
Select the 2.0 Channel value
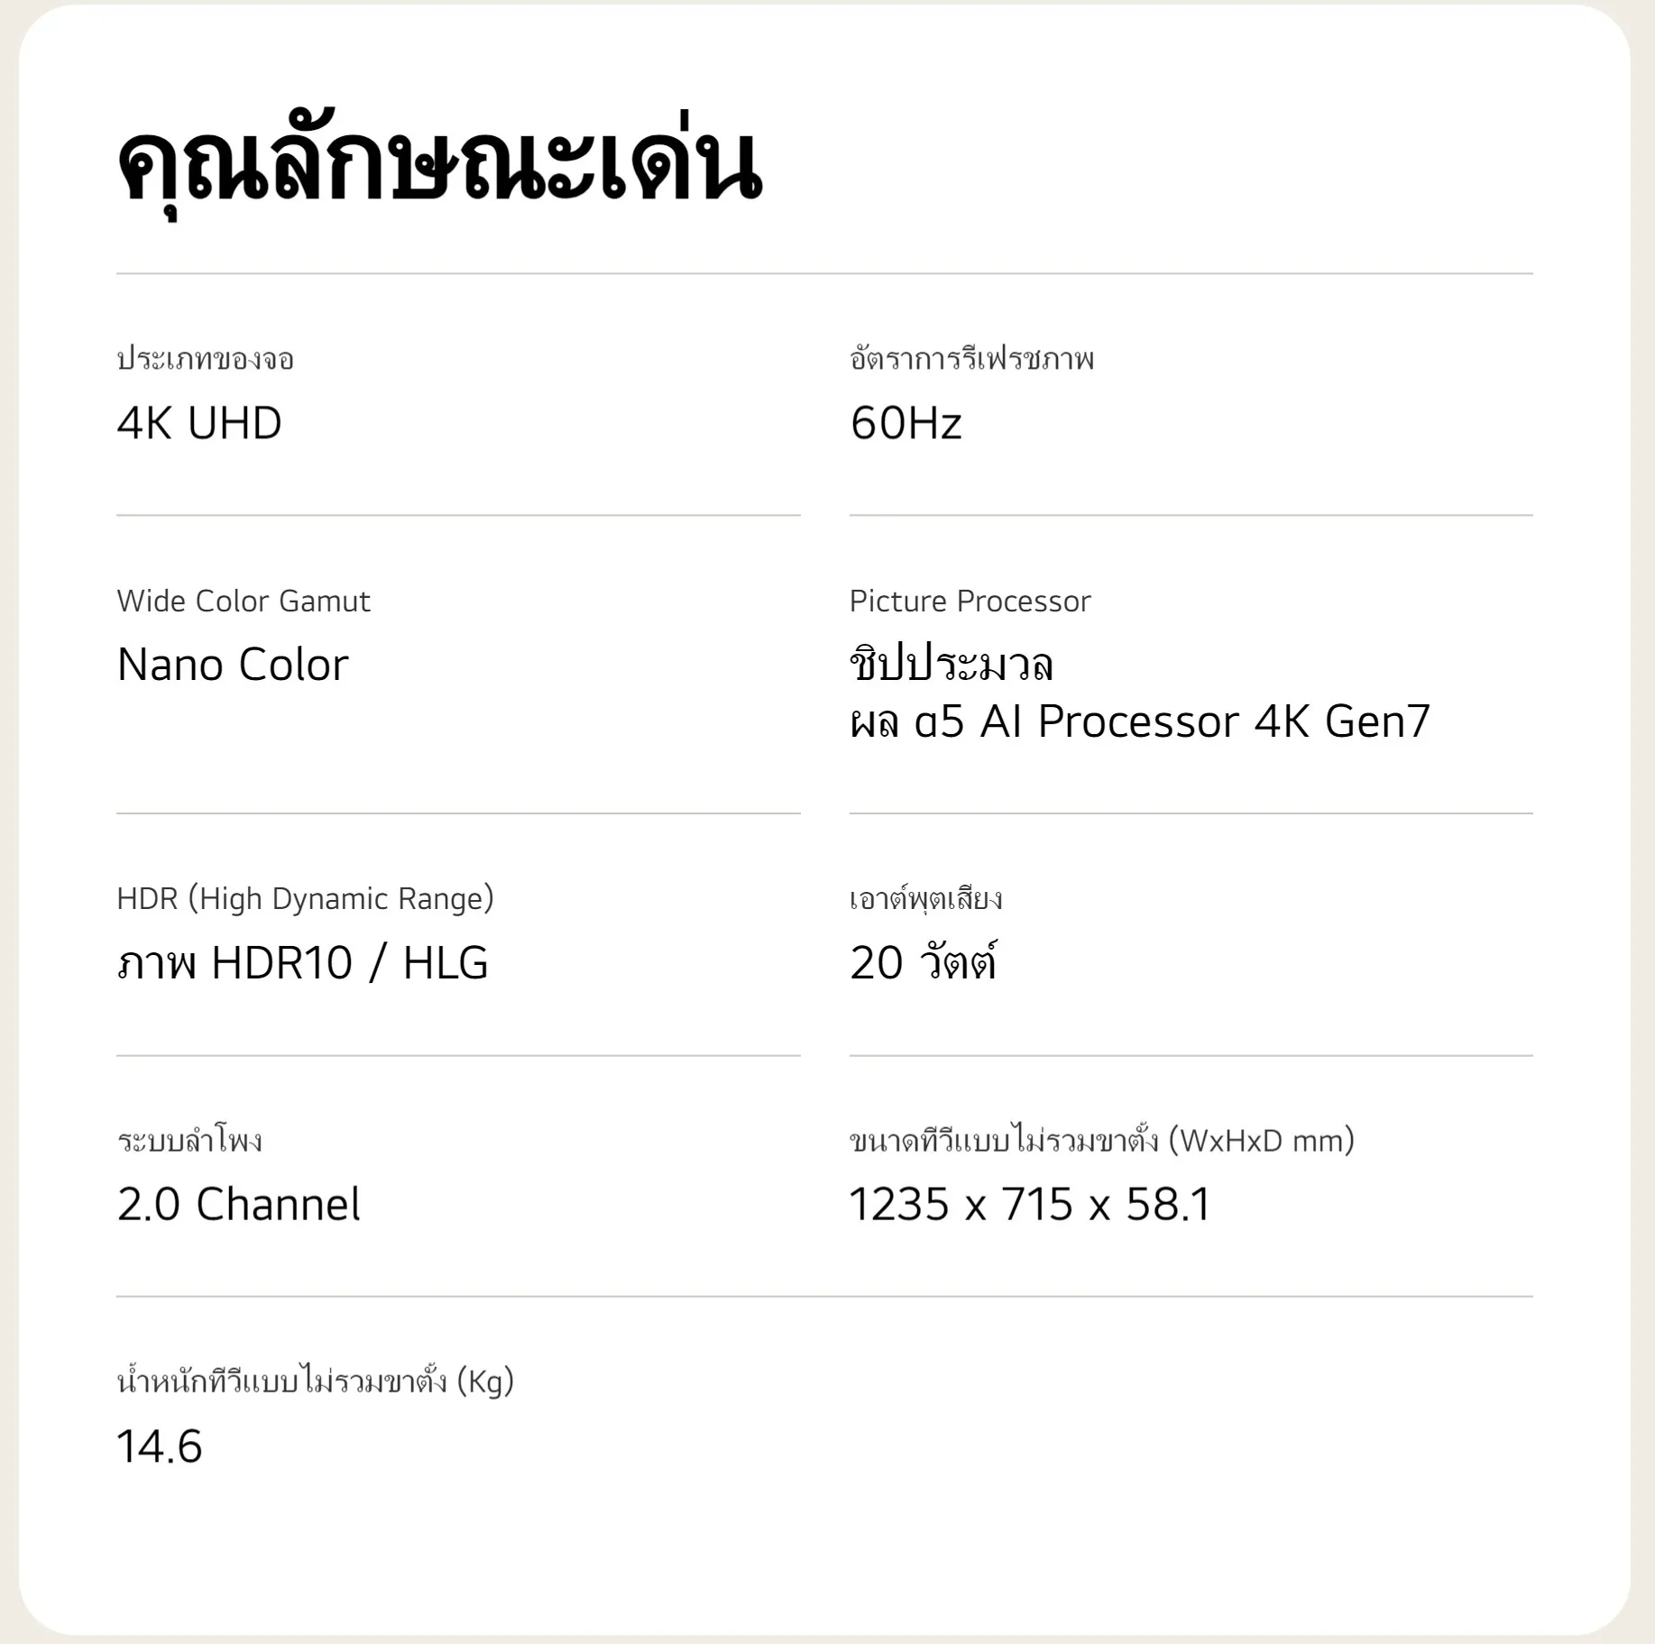[x=238, y=1204]
